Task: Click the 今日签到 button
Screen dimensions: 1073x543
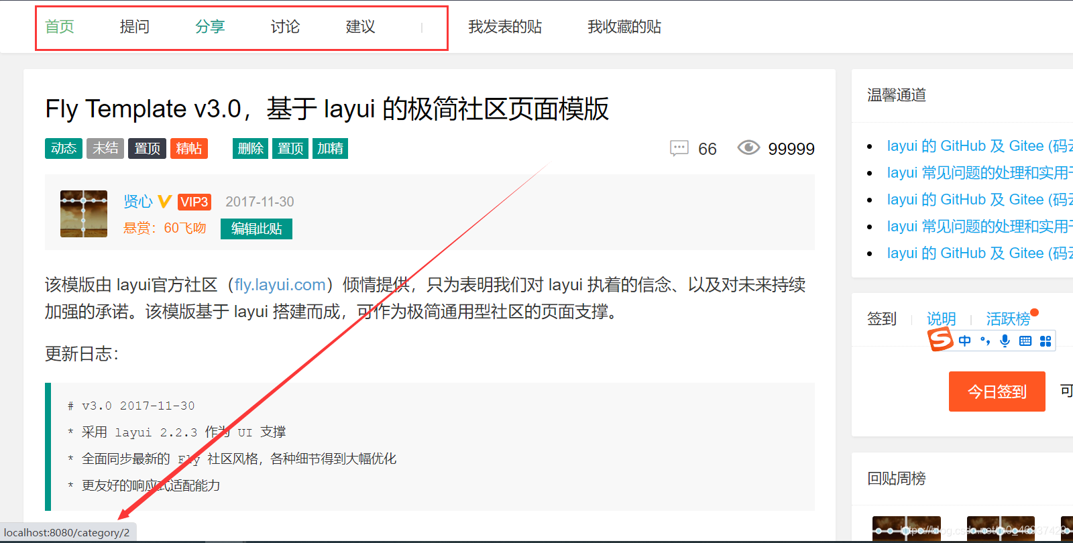Action: (997, 391)
